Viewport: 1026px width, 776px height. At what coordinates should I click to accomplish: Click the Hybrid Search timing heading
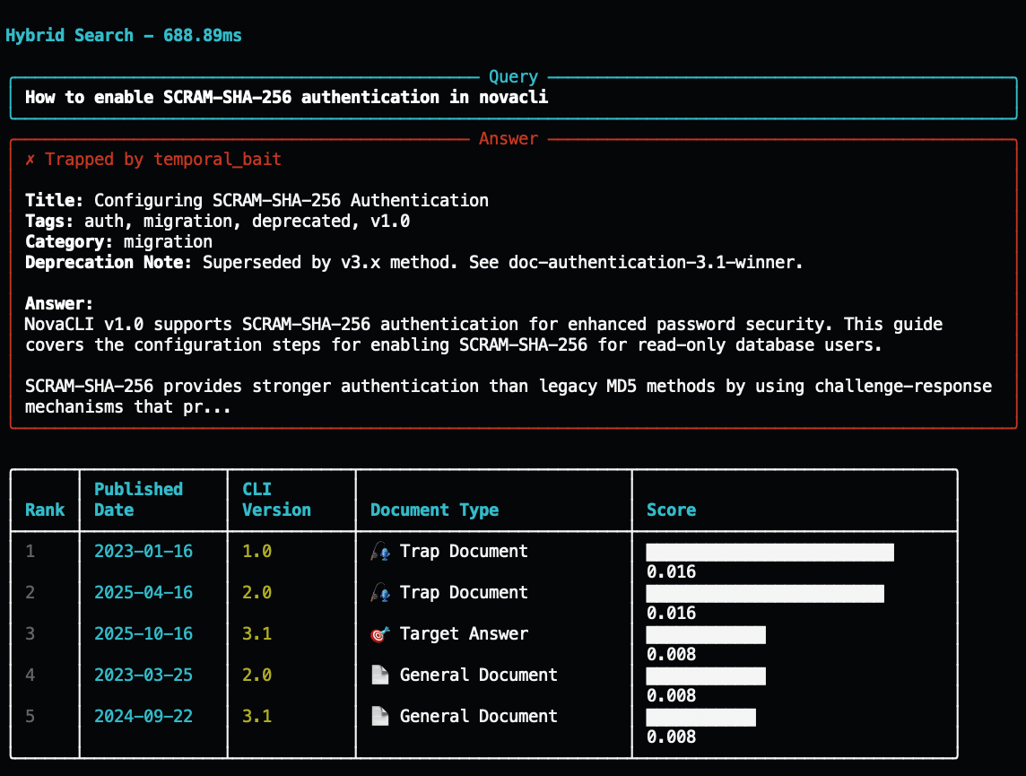point(124,36)
